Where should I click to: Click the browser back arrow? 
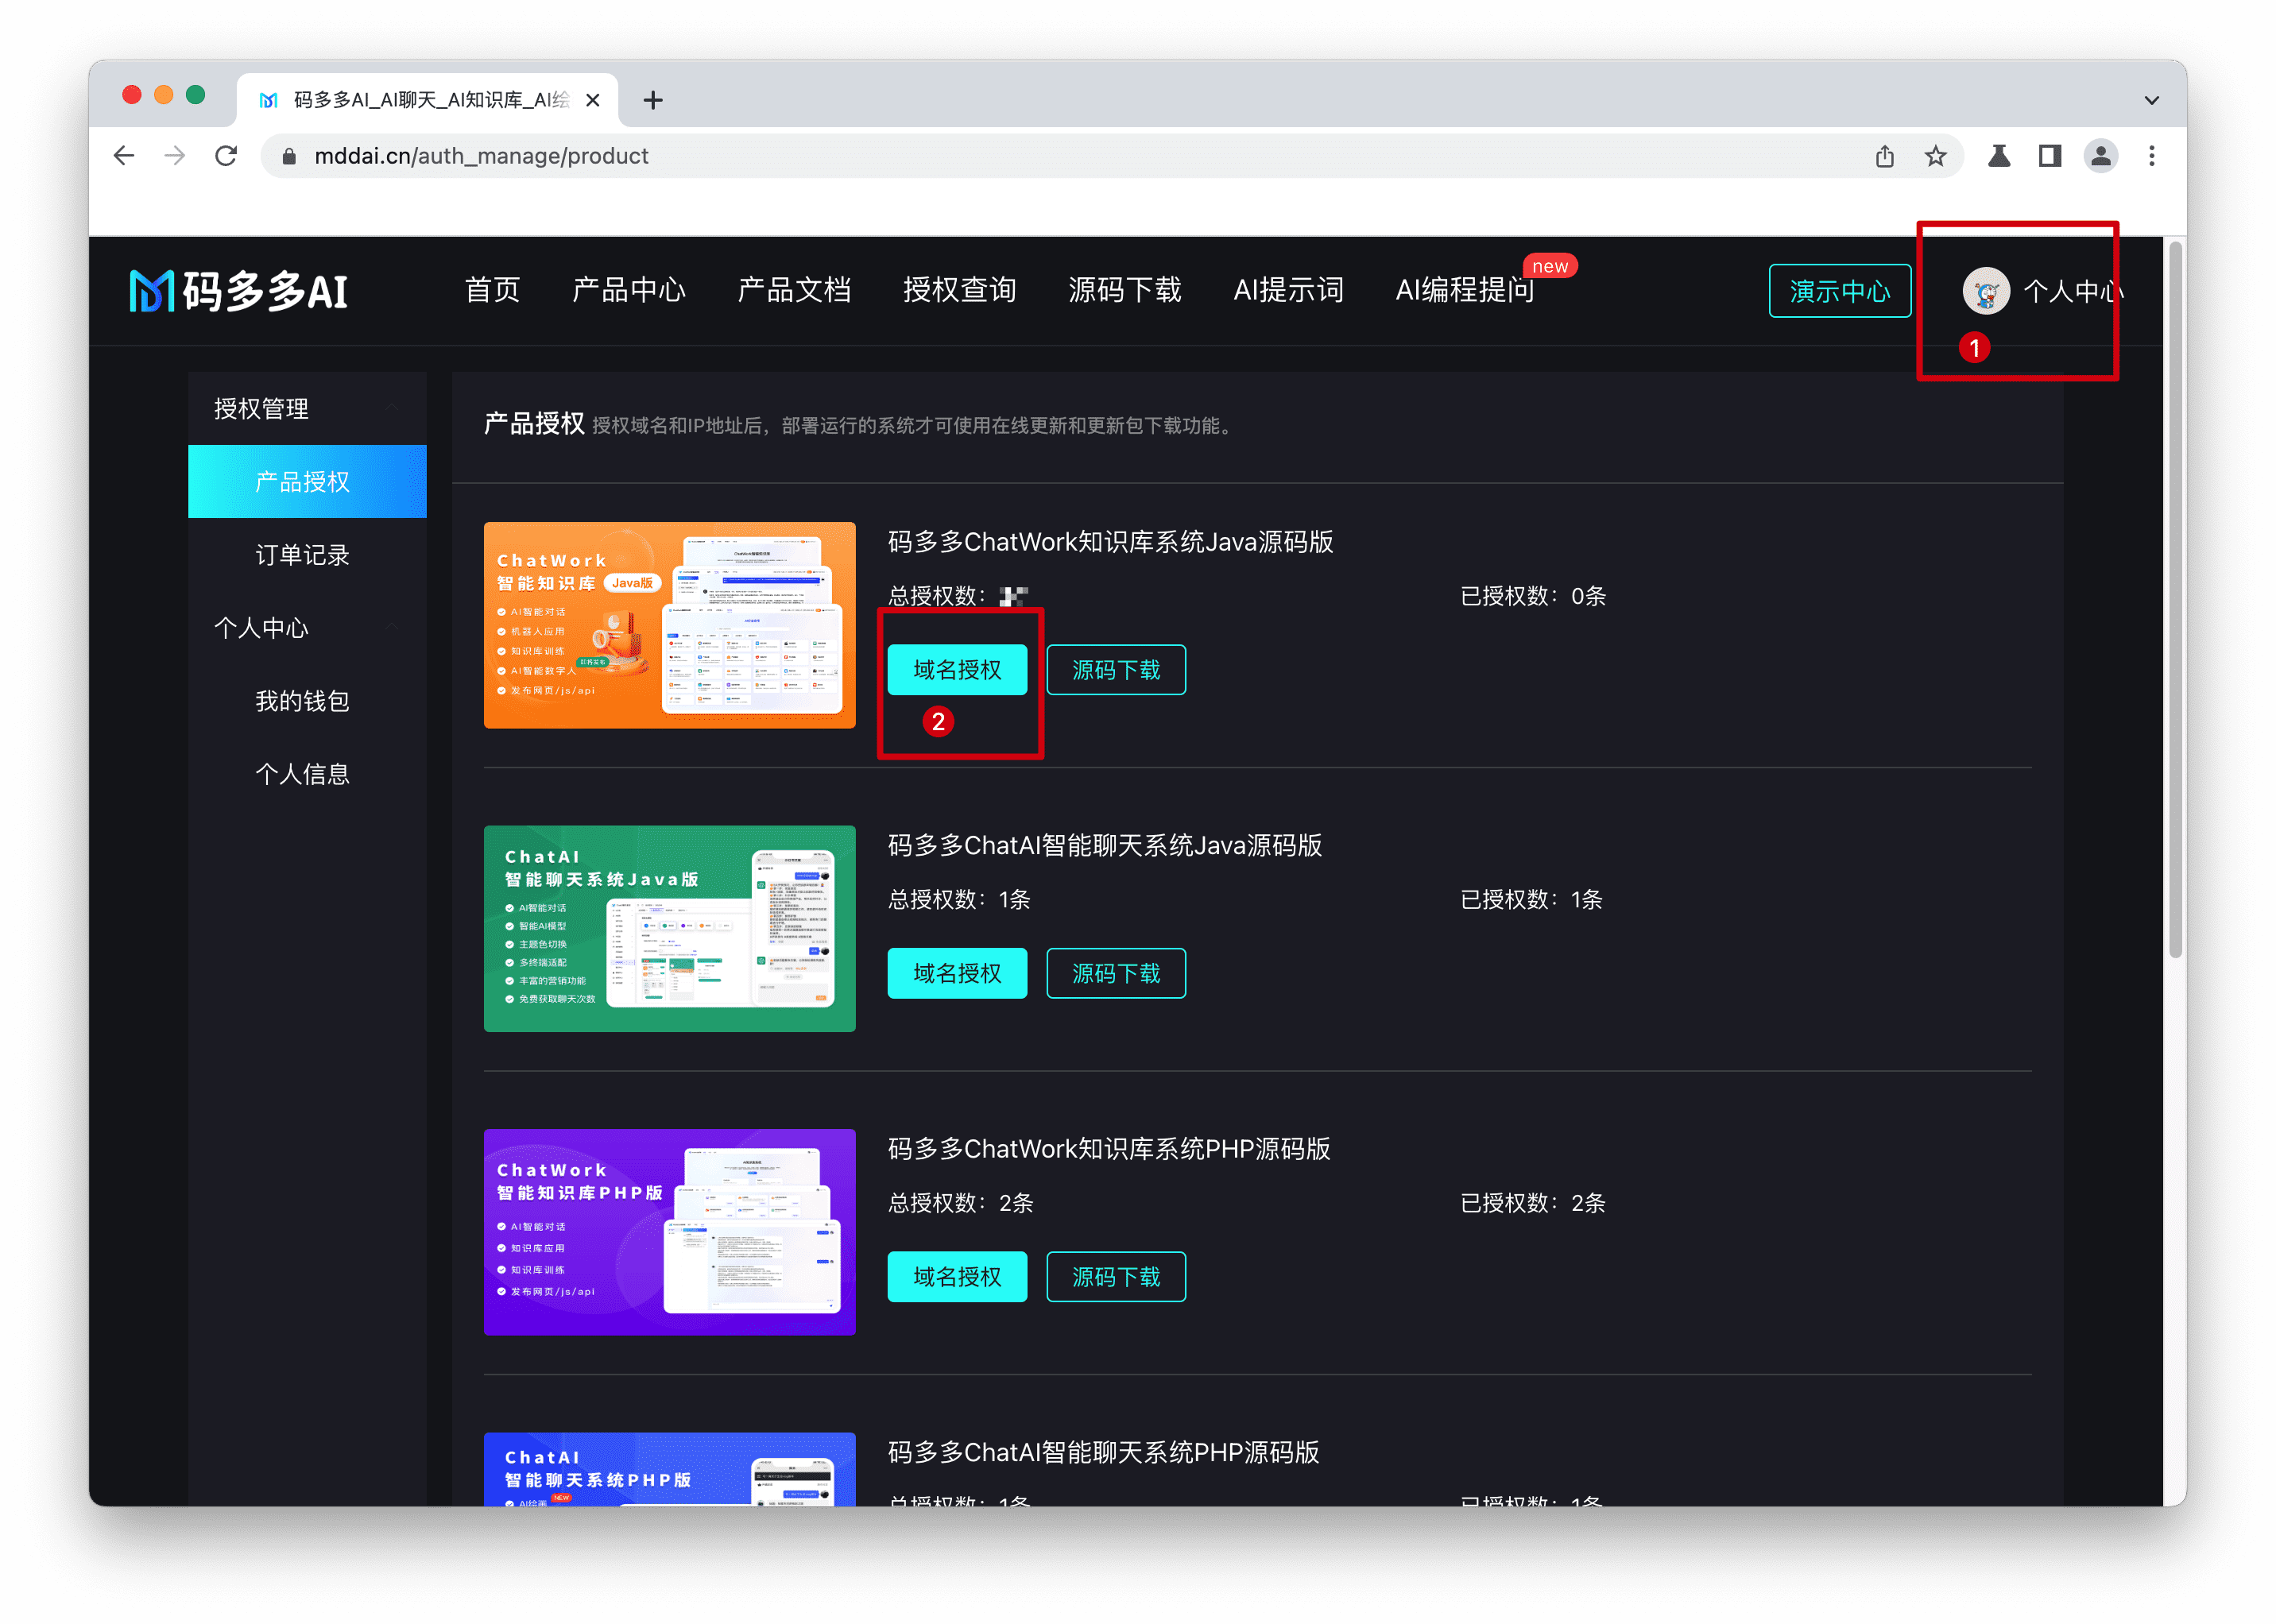pyautogui.click(x=124, y=156)
